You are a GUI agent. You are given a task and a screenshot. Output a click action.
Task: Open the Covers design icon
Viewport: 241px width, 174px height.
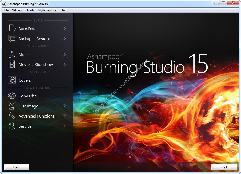(x=12, y=80)
